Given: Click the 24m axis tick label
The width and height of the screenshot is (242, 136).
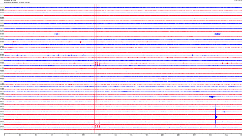Looking at the screenshot, I should (x=194, y=135).
